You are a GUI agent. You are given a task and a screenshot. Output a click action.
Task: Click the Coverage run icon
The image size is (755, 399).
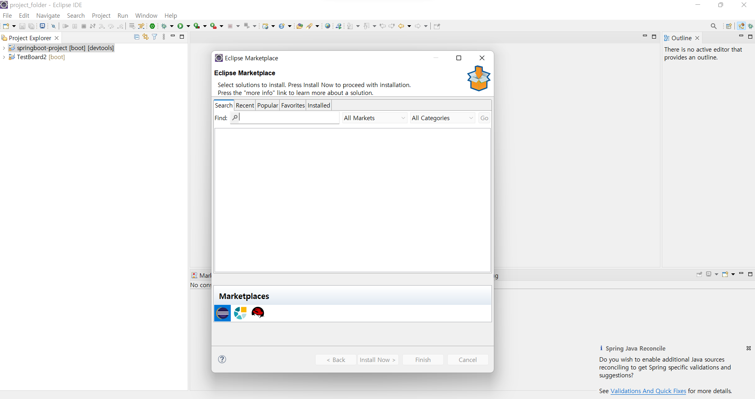point(197,26)
